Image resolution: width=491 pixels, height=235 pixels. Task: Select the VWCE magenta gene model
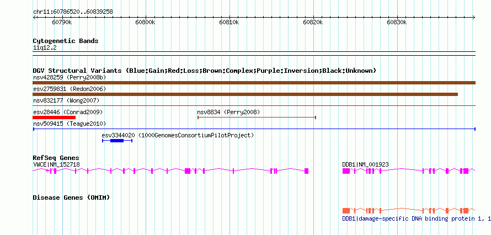click(x=170, y=171)
